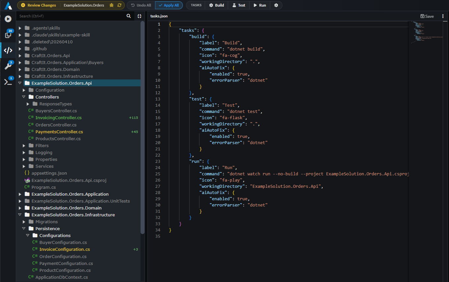Open BuyerConfiguration.cs
The image size is (449, 282).
tap(63, 242)
